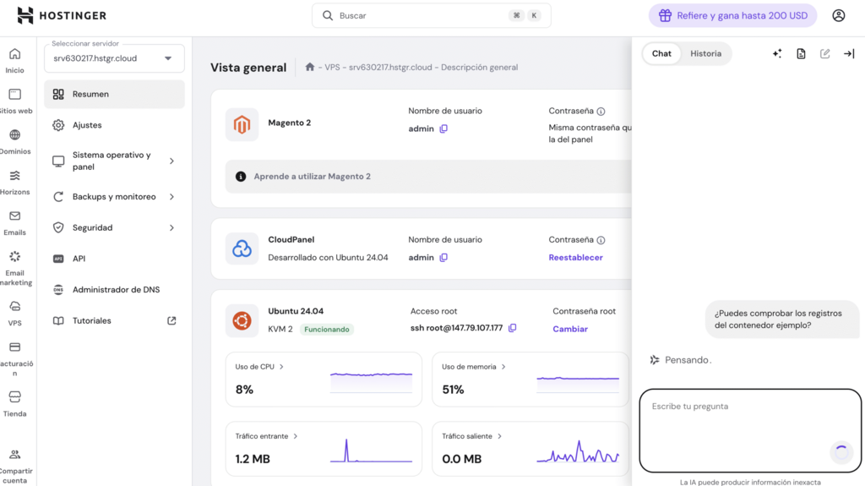This screenshot has width=865, height=486.
Task: Open Tráfico entrante details chevron
Action: coord(296,436)
